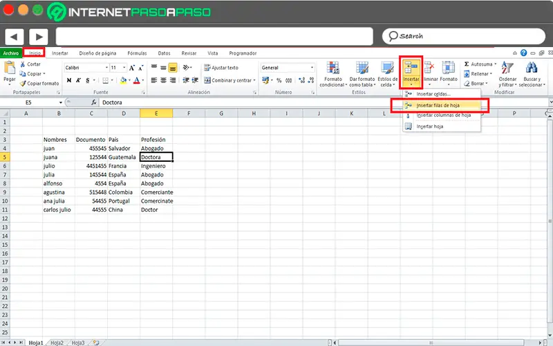Open the Autosuma dropdown arrow

pos(495,64)
